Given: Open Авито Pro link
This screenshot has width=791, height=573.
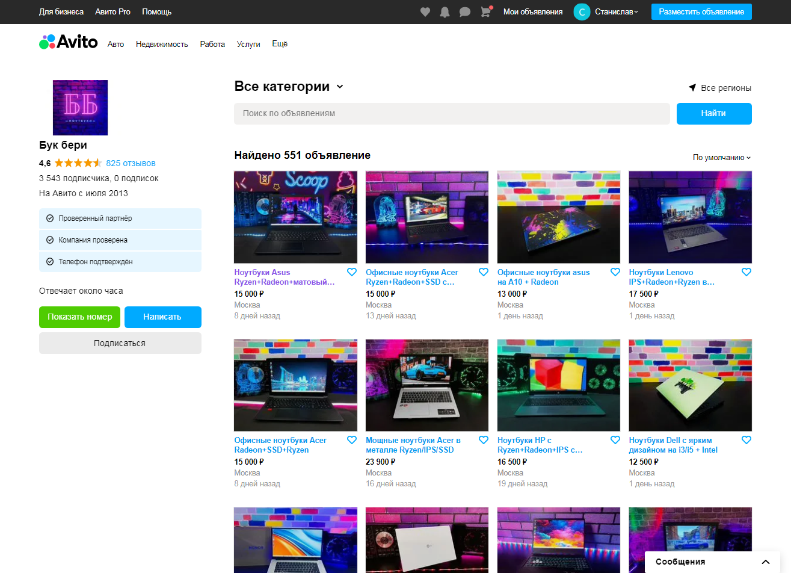Looking at the screenshot, I should tap(113, 12).
